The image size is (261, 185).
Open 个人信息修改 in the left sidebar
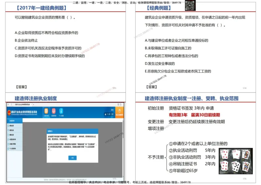point(14,148)
